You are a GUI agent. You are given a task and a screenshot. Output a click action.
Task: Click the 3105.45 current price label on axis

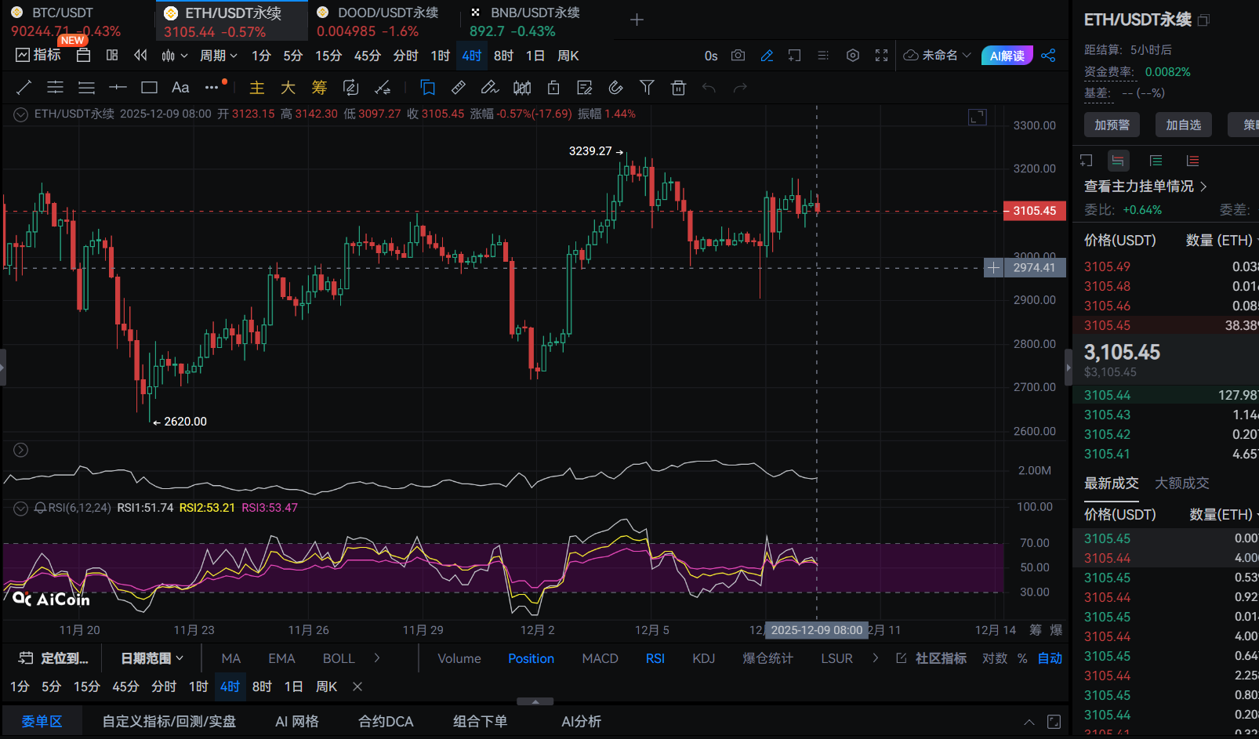coord(1034,211)
